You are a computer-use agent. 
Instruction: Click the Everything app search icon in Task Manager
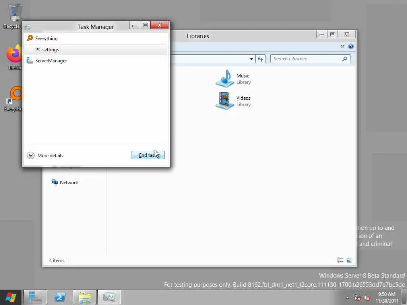30,39
